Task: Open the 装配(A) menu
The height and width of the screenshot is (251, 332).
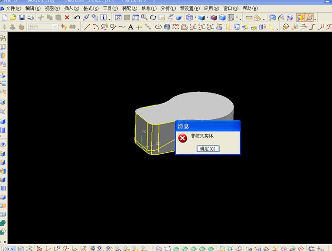Action: 129,8
